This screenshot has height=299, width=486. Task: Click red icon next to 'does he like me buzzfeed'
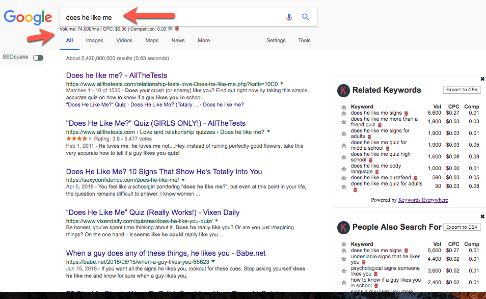(x=415, y=178)
